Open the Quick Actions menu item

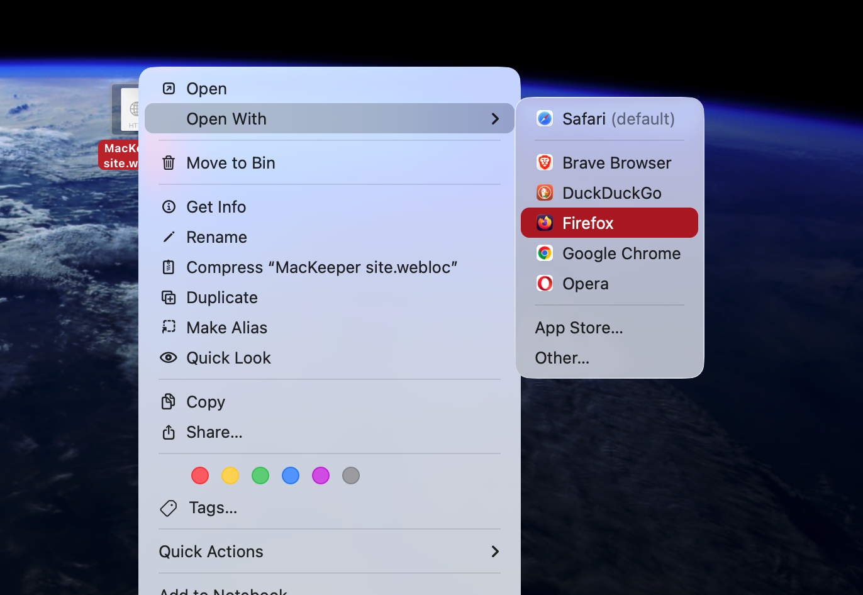330,552
